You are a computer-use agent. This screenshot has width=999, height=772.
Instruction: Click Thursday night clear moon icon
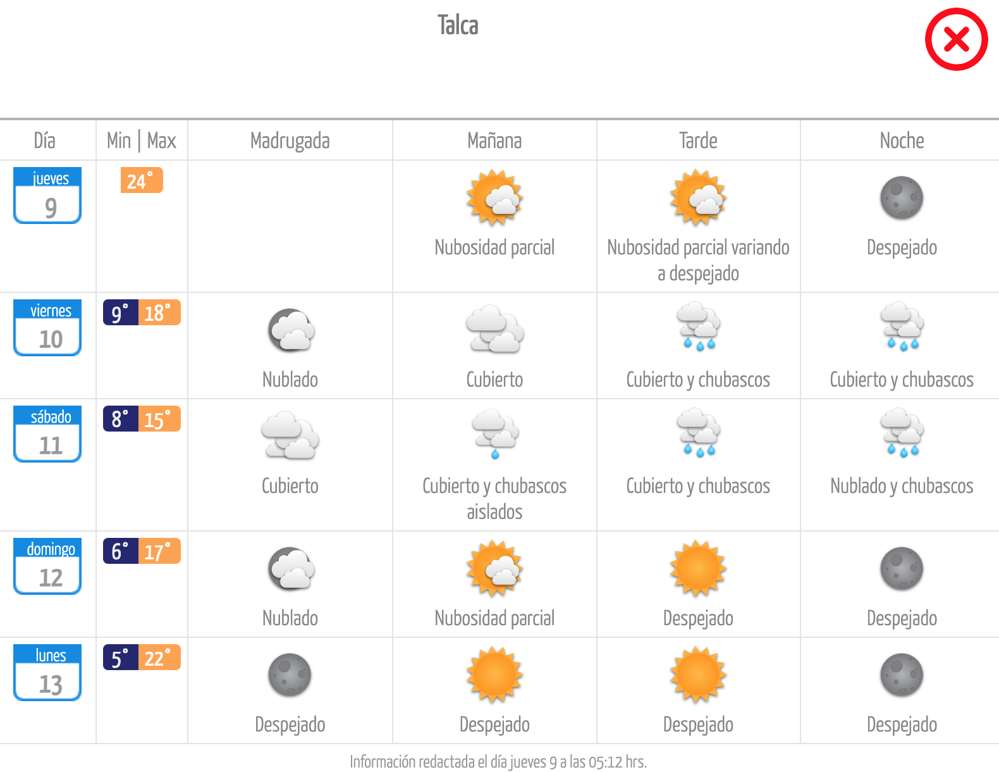tap(902, 197)
